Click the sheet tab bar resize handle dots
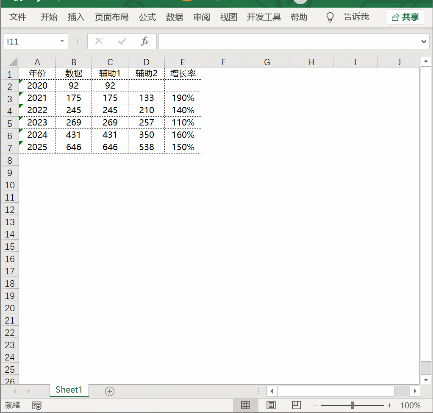The image size is (433, 413). pos(258,391)
